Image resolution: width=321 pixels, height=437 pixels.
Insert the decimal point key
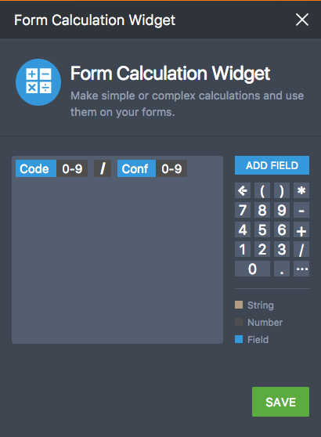(x=282, y=269)
